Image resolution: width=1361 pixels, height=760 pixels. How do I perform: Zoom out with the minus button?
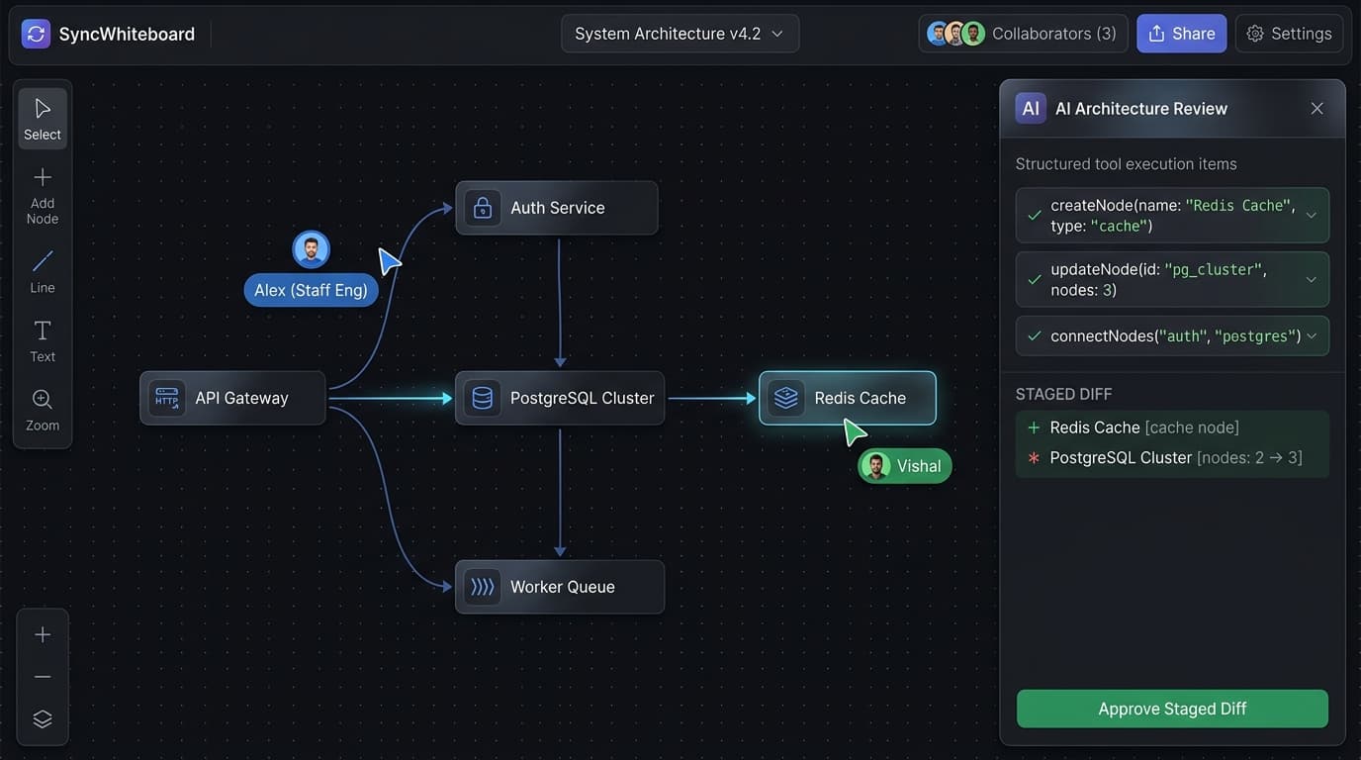pyautogui.click(x=43, y=677)
